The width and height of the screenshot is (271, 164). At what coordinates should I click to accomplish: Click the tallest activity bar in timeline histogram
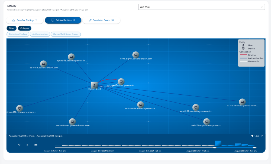pyautogui.click(x=218, y=143)
